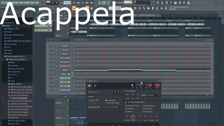
Task: Toggle Load slice markers checkbox
Action: 106,103
